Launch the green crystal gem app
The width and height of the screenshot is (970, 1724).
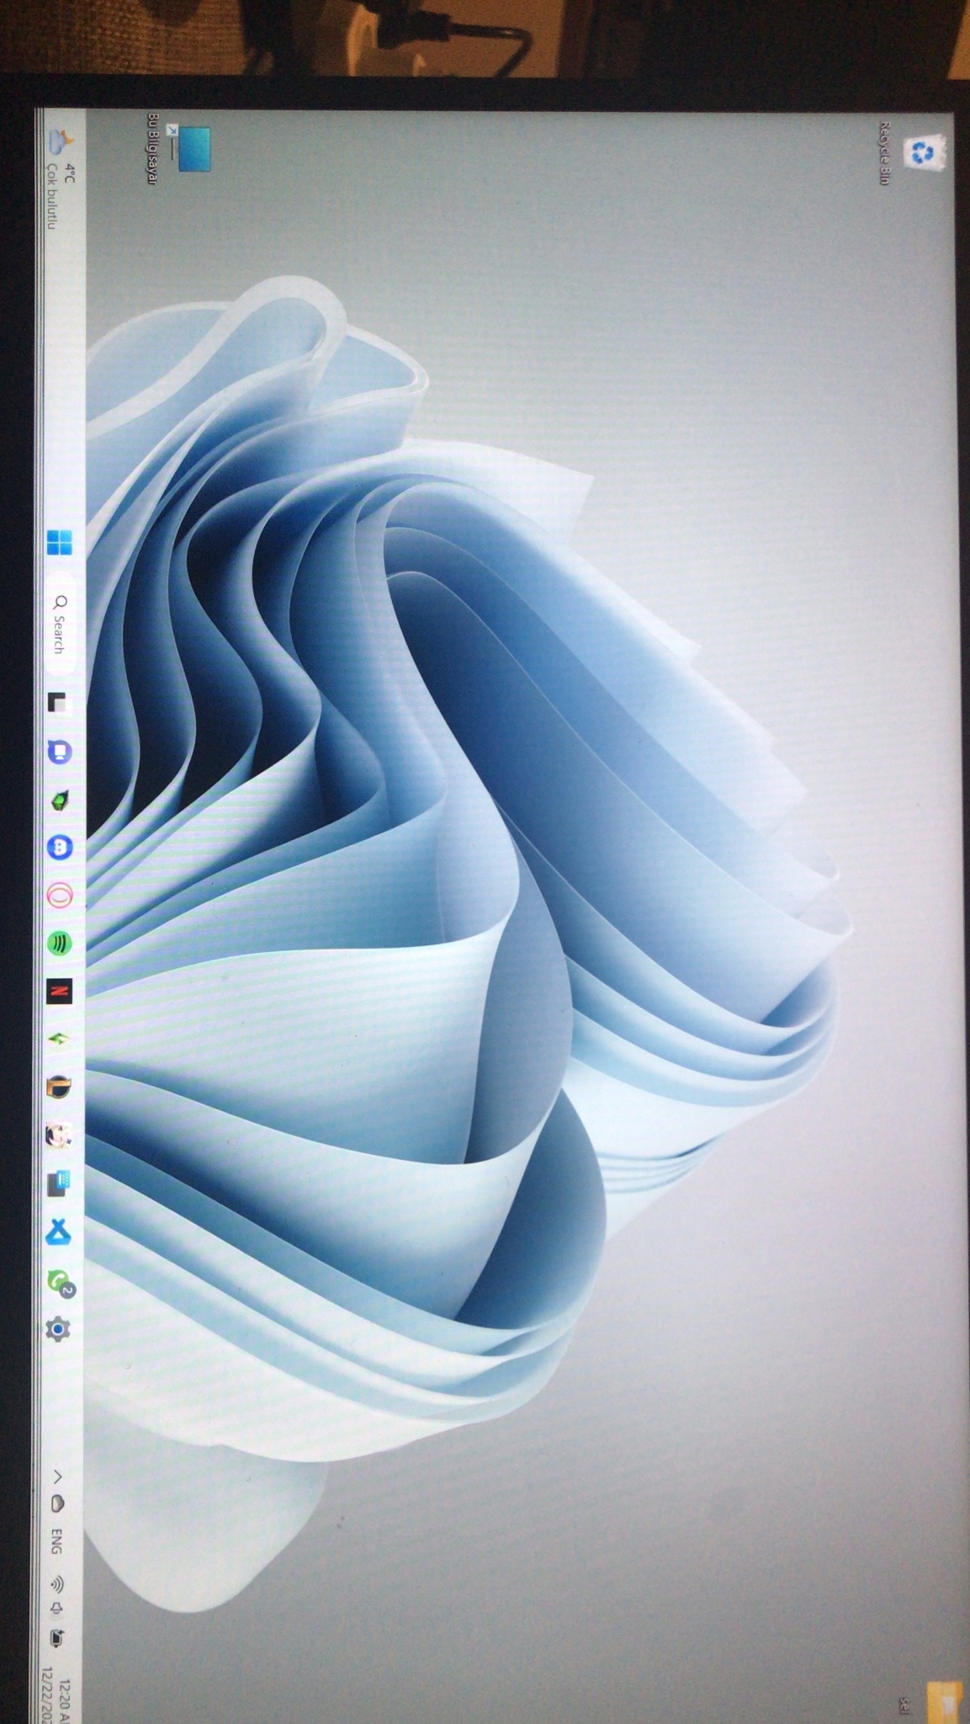point(58,800)
